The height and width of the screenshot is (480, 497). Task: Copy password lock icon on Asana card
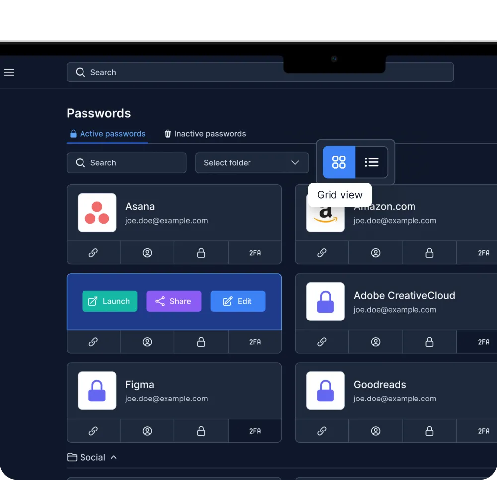[201, 253]
